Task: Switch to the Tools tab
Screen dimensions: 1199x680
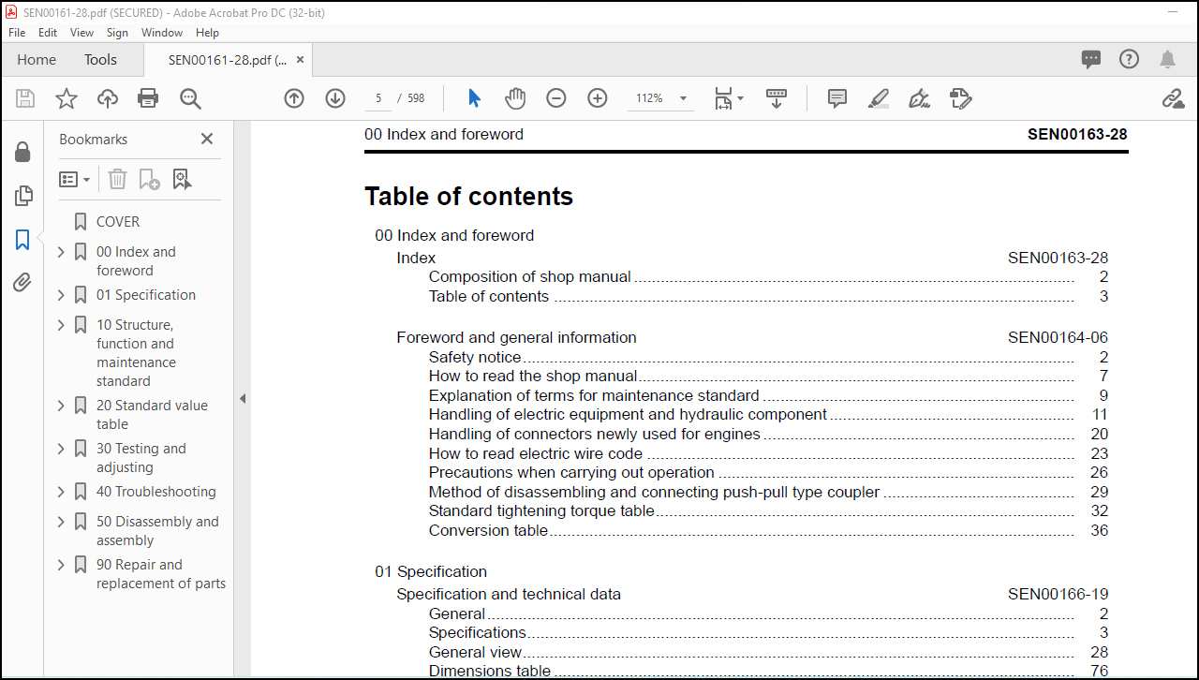Action: [x=100, y=59]
